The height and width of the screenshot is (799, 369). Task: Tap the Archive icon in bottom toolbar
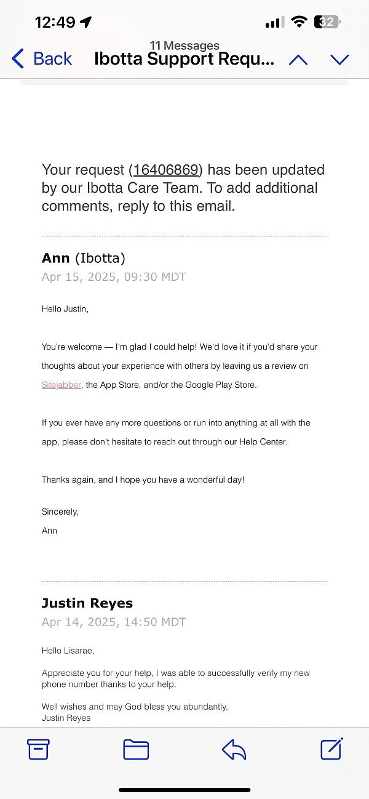point(38,749)
